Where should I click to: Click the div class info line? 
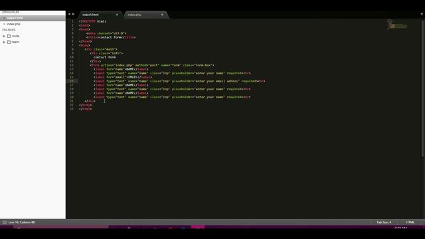coord(106,53)
